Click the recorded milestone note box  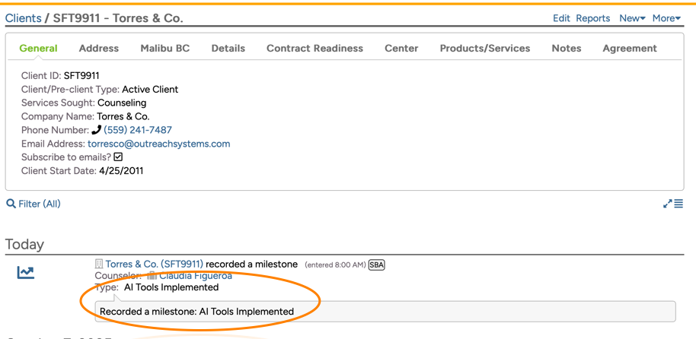click(385, 312)
